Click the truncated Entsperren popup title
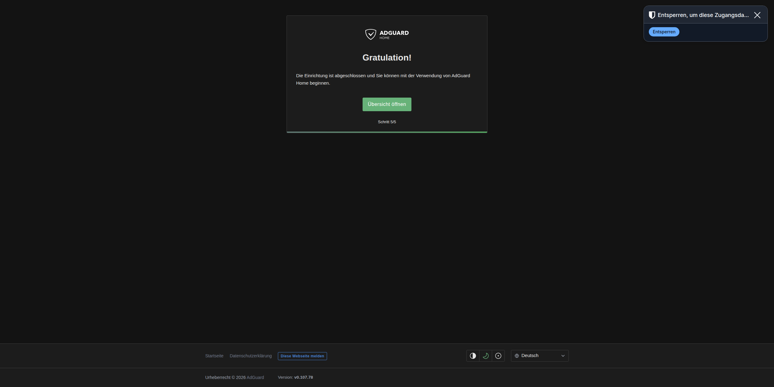The width and height of the screenshot is (774, 387). tap(703, 15)
